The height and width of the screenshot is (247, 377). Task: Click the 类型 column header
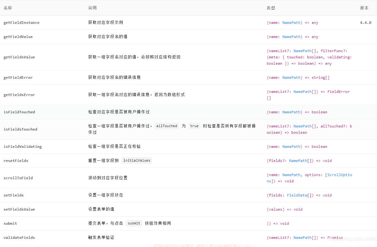point(271,8)
